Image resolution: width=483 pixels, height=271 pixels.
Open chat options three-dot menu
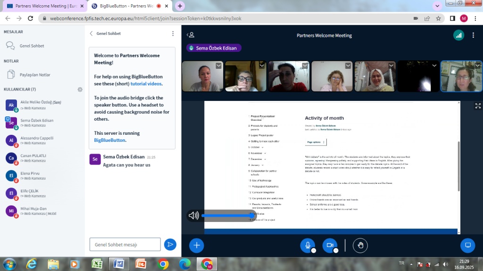point(173,33)
